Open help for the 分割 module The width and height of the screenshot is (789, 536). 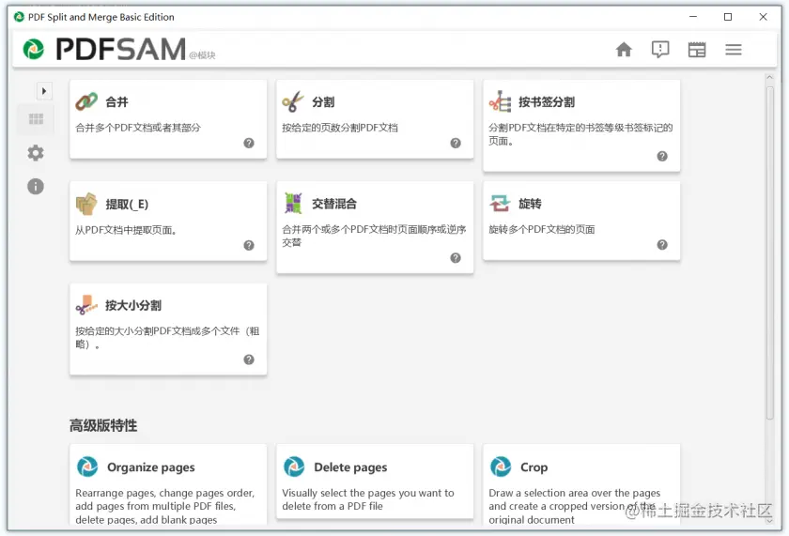456,144
